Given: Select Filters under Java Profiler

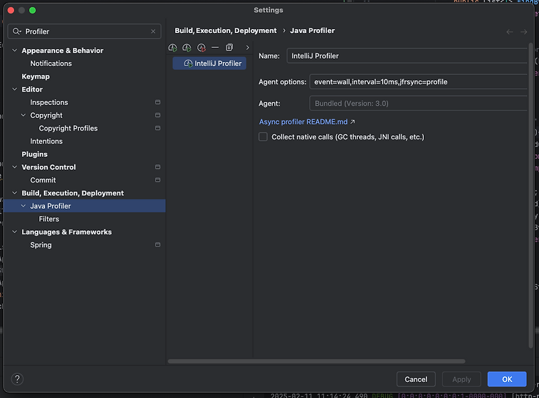Looking at the screenshot, I should pyautogui.click(x=49, y=219).
